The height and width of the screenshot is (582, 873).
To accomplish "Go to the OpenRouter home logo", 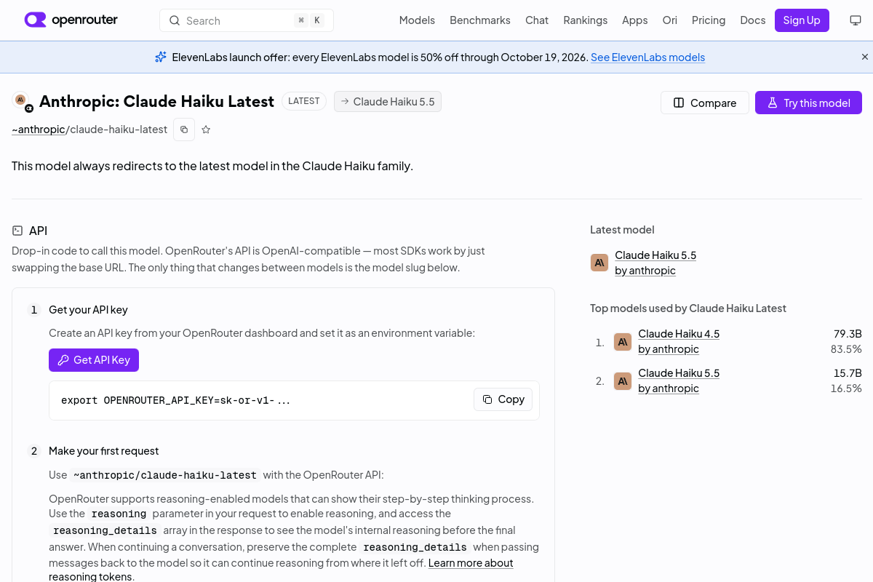I will coord(71,20).
